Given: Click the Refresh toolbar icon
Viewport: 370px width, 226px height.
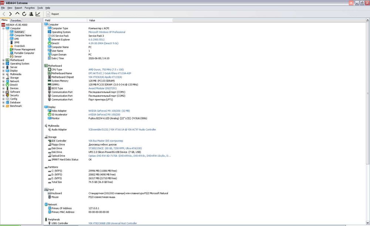Looking at the screenshot, I should tap(24, 14).
